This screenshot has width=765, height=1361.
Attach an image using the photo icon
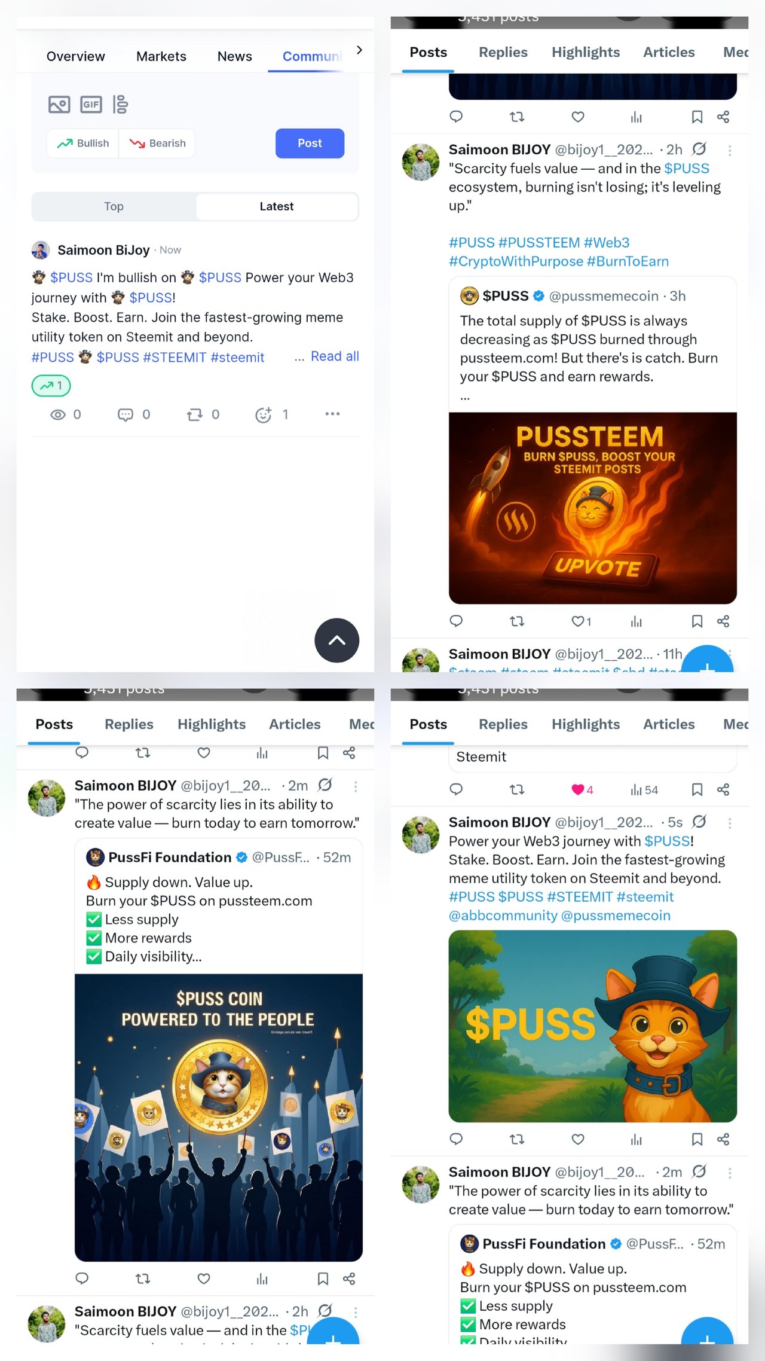point(59,105)
